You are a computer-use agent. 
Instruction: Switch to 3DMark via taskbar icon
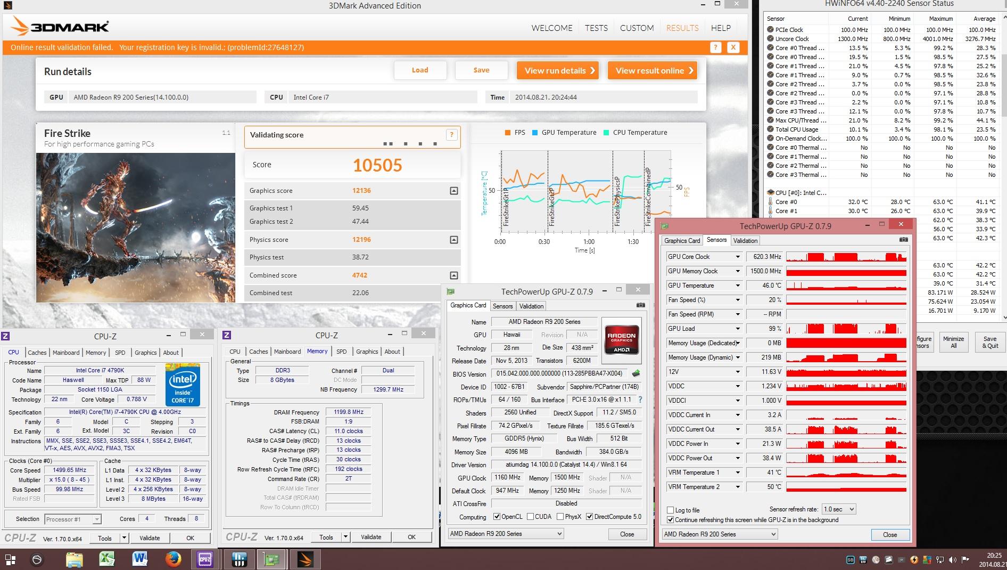tap(305, 559)
